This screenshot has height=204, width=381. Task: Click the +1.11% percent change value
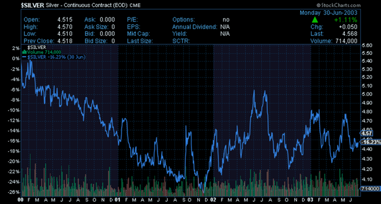point(345,20)
